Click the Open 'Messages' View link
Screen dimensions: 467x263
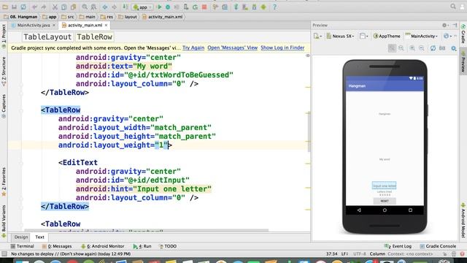click(x=232, y=47)
